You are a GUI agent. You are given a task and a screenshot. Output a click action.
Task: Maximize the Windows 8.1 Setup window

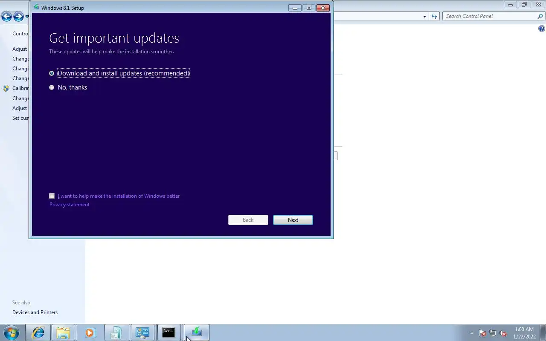(309, 8)
